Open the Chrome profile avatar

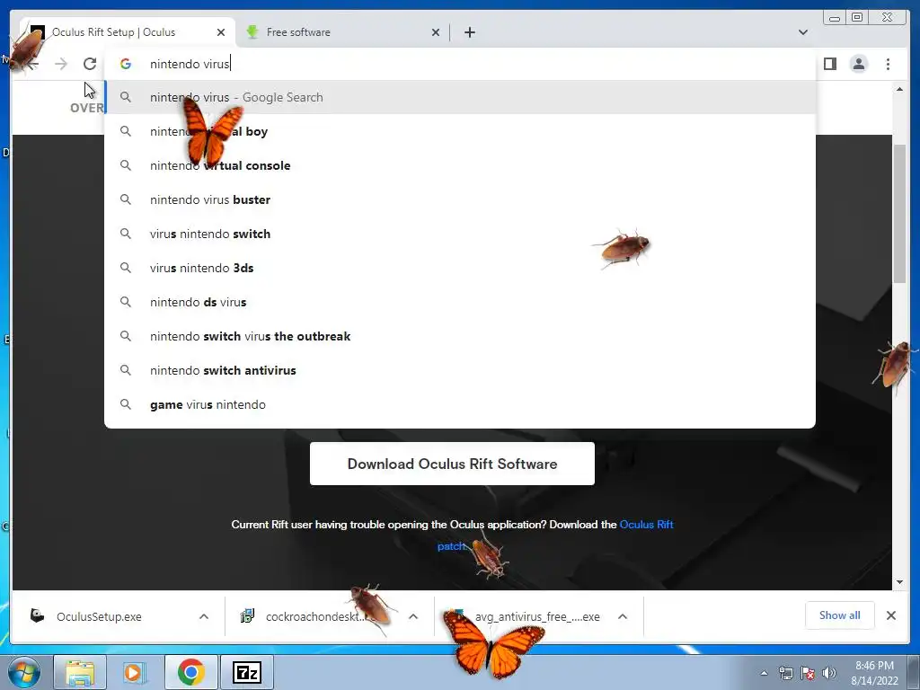[x=858, y=64]
